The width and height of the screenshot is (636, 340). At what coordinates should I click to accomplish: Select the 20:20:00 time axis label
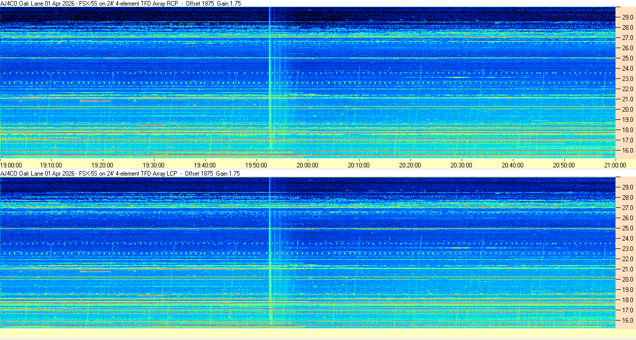(x=410, y=165)
